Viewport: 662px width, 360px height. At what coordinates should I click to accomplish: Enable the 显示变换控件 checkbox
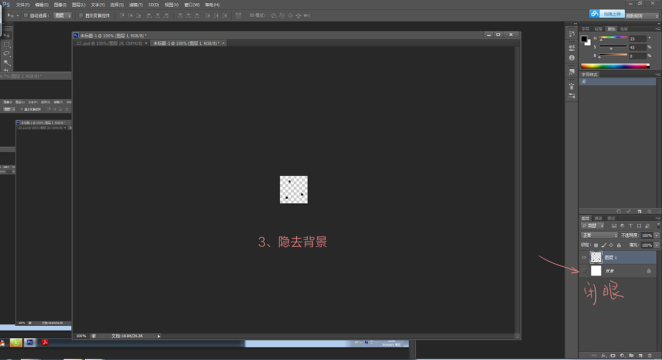81,16
